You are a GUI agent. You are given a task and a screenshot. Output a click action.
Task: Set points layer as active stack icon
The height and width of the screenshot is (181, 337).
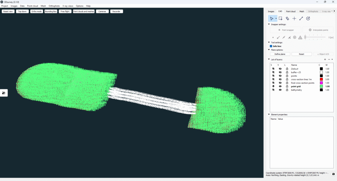(x=273, y=76)
